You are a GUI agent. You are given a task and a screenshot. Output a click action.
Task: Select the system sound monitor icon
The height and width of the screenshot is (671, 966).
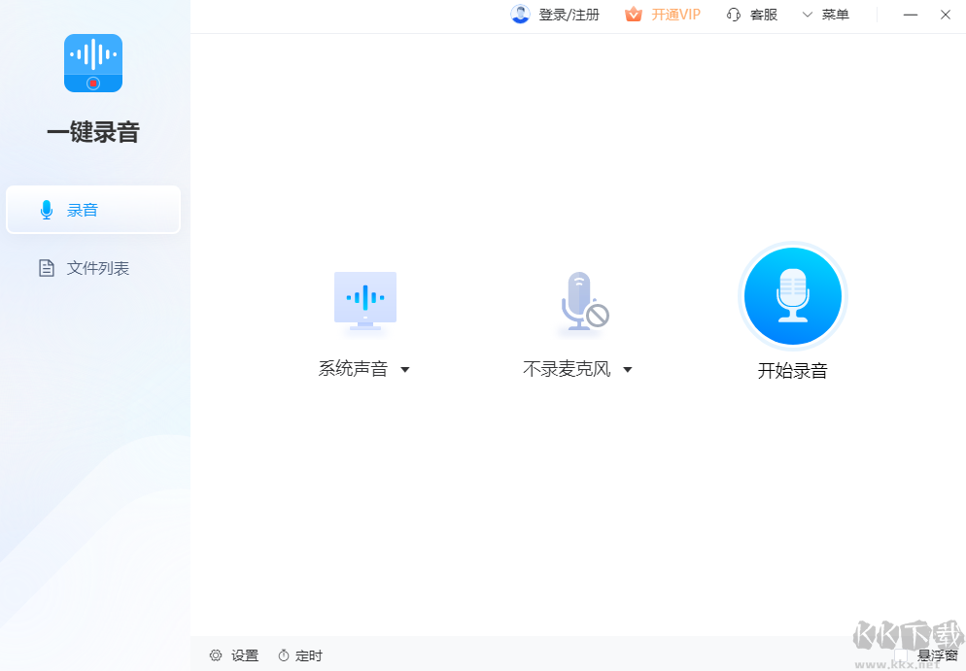coord(364,301)
